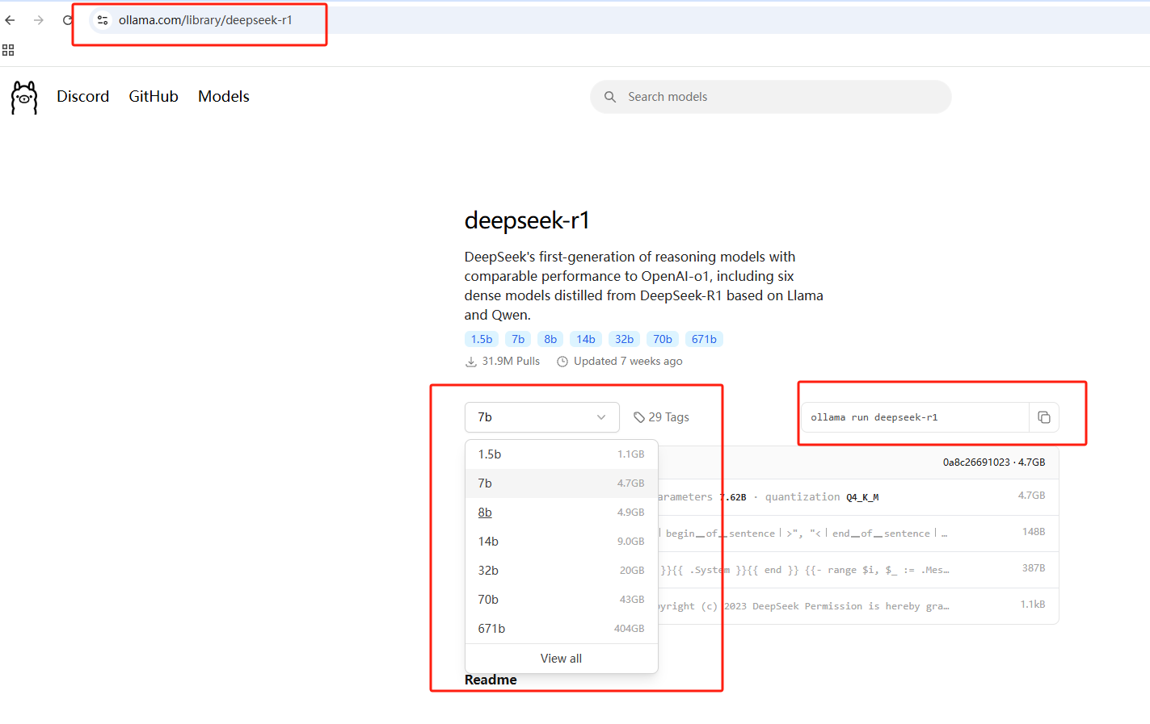Choose 70b 43GB from the dropdown
1150x724 pixels.
tap(562, 600)
